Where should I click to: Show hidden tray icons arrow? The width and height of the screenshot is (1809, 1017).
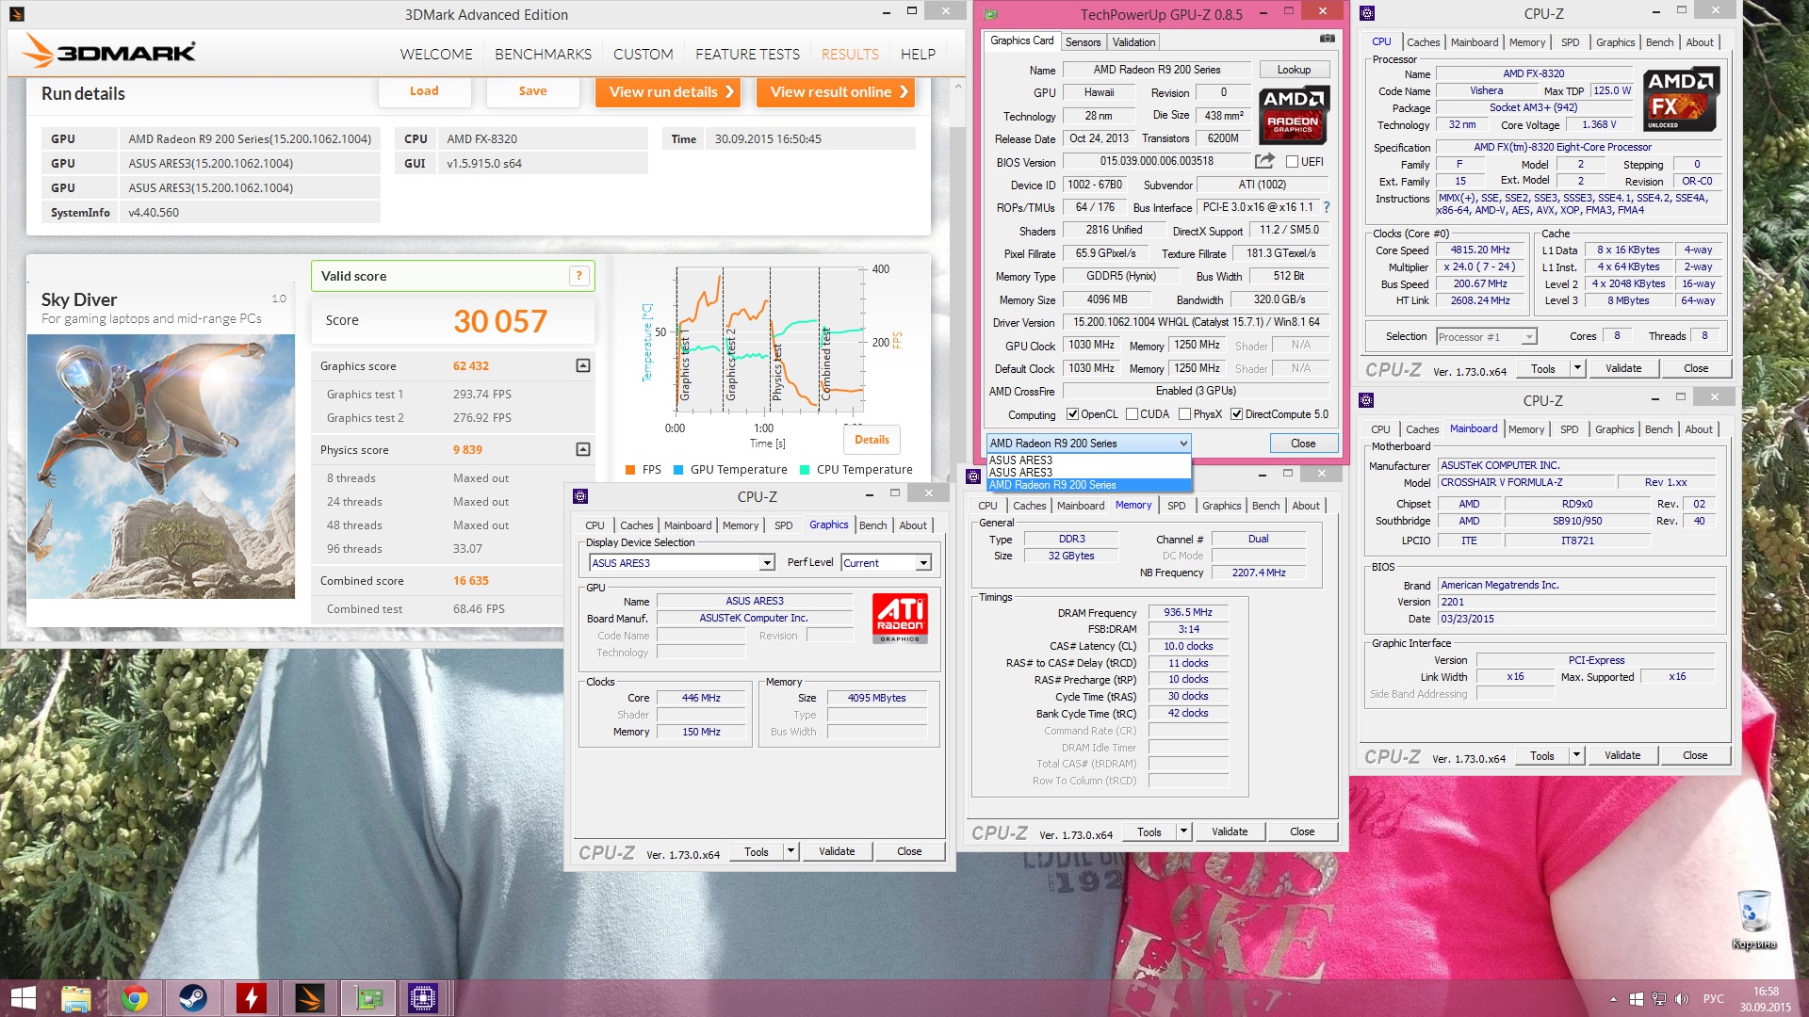pos(1613,999)
